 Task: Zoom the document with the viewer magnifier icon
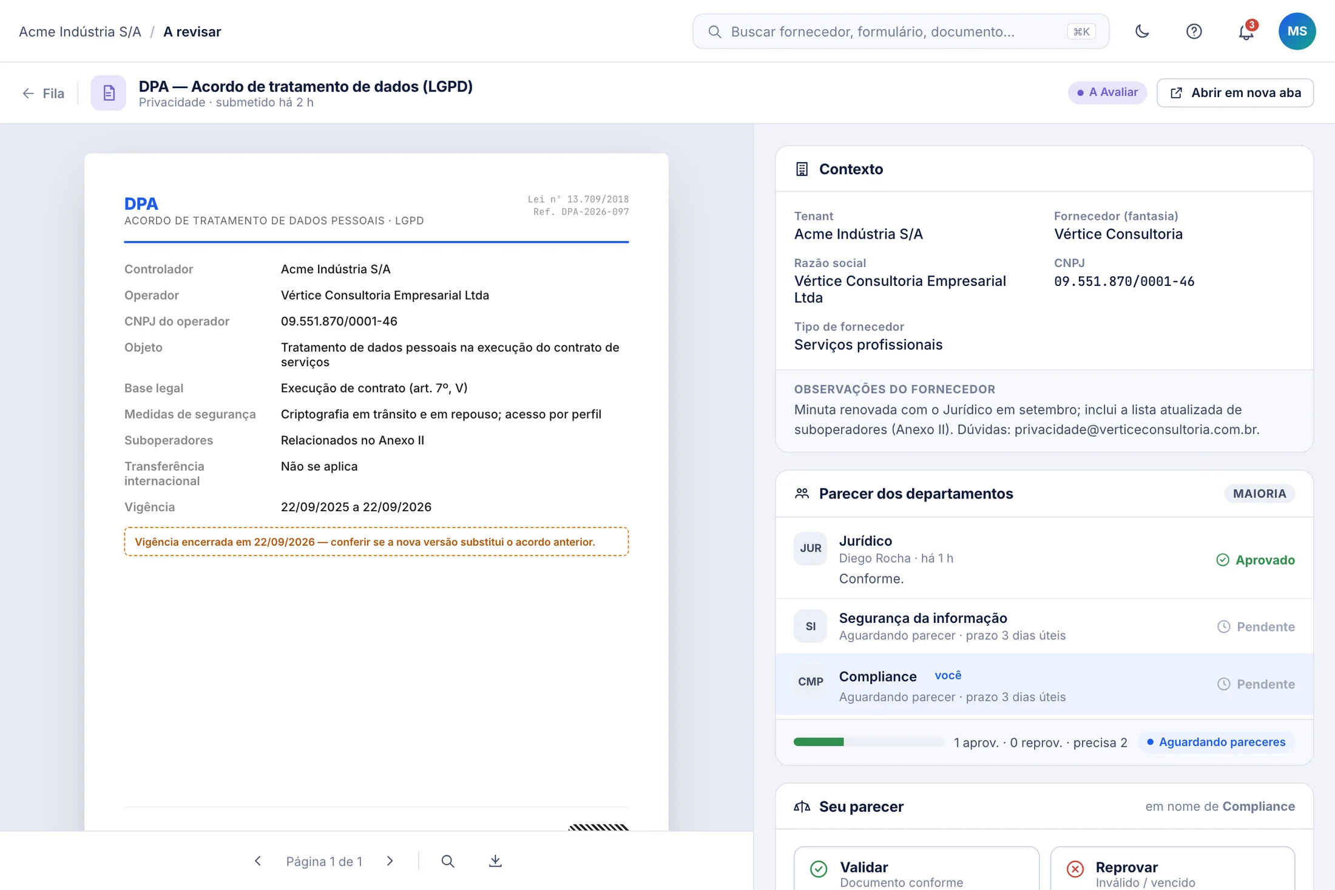coord(448,861)
